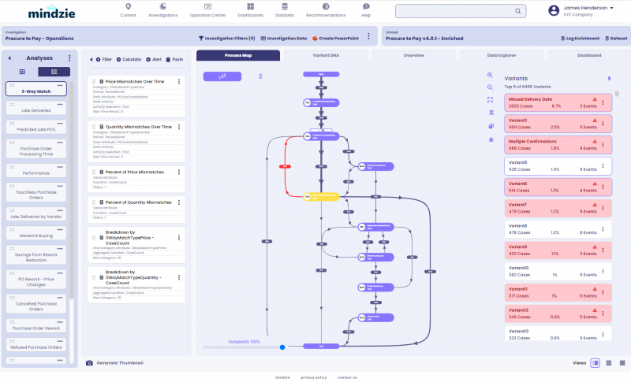Switch to the Overview tab
This screenshot has width=631, height=382.
[x=413, y=55]
